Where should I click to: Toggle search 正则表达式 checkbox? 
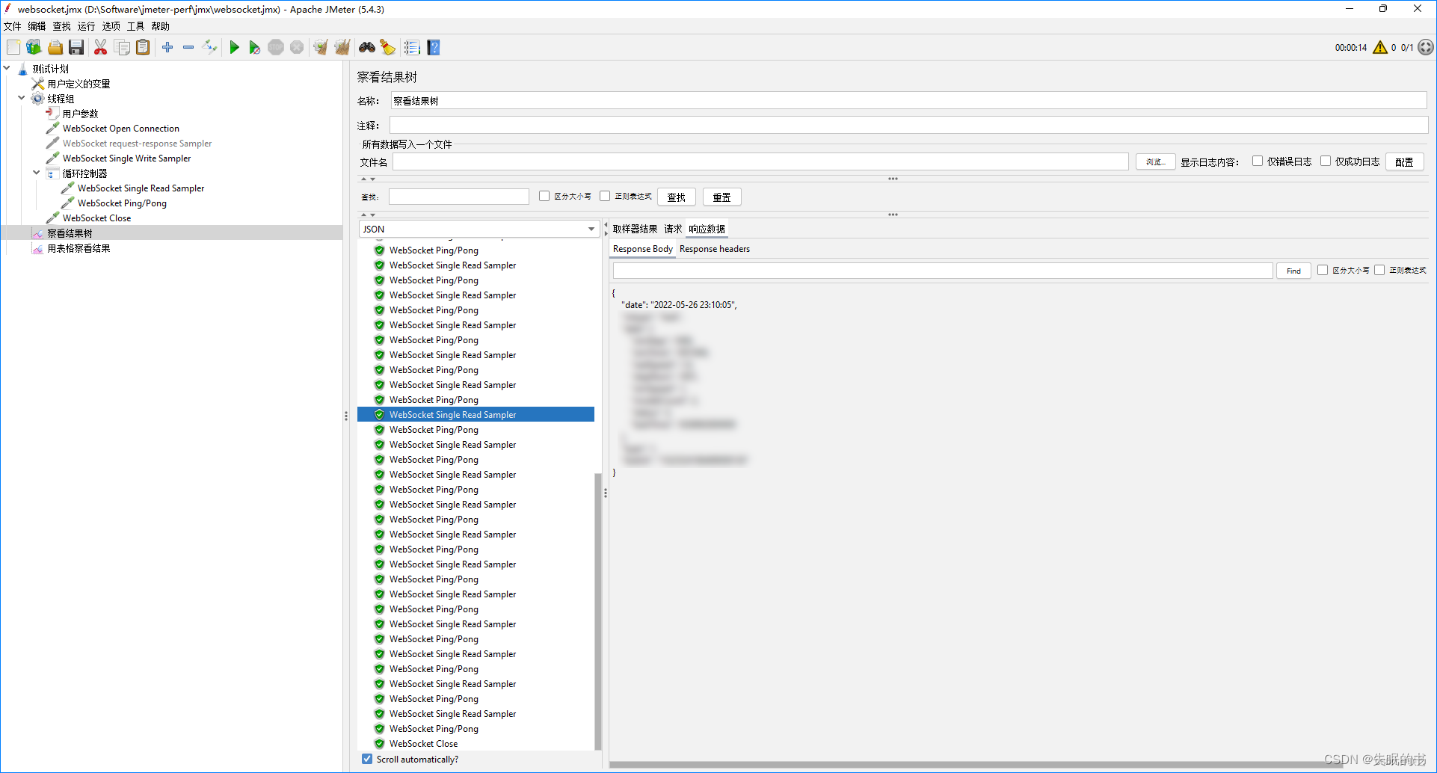pos(605,197)
